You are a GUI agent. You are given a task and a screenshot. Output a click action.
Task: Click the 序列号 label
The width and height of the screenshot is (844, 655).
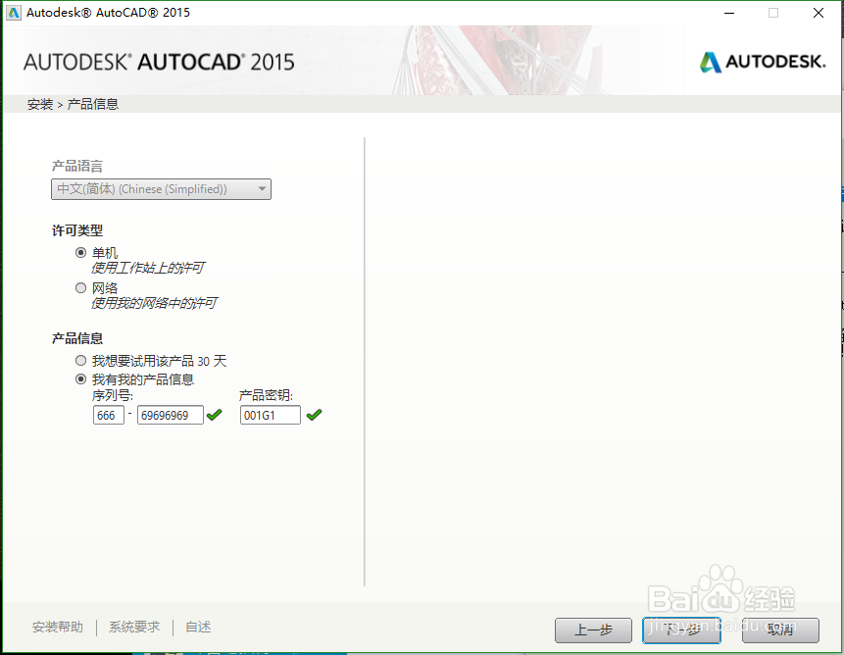pyautogui.click(x=113, y=395)
